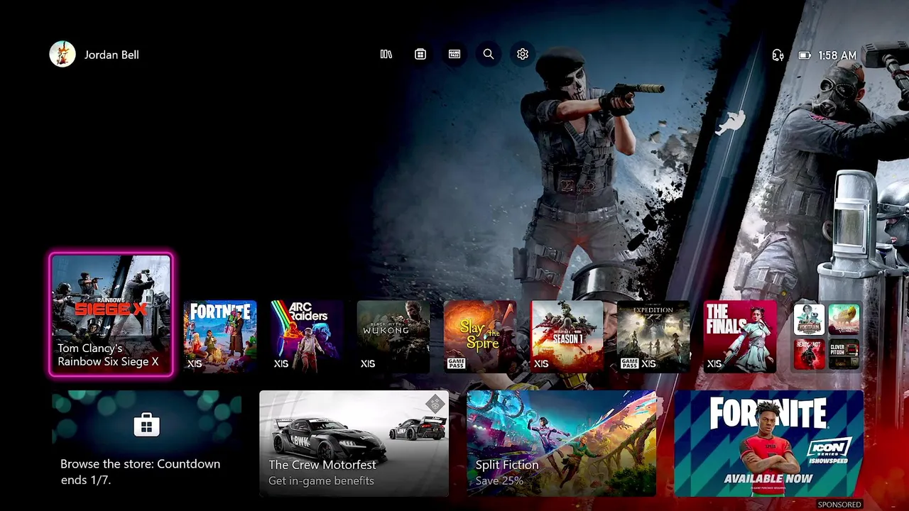Viewport: 909px width, 511px height.
Task: Click the headset audio icon
Action: tap(778, 55)
